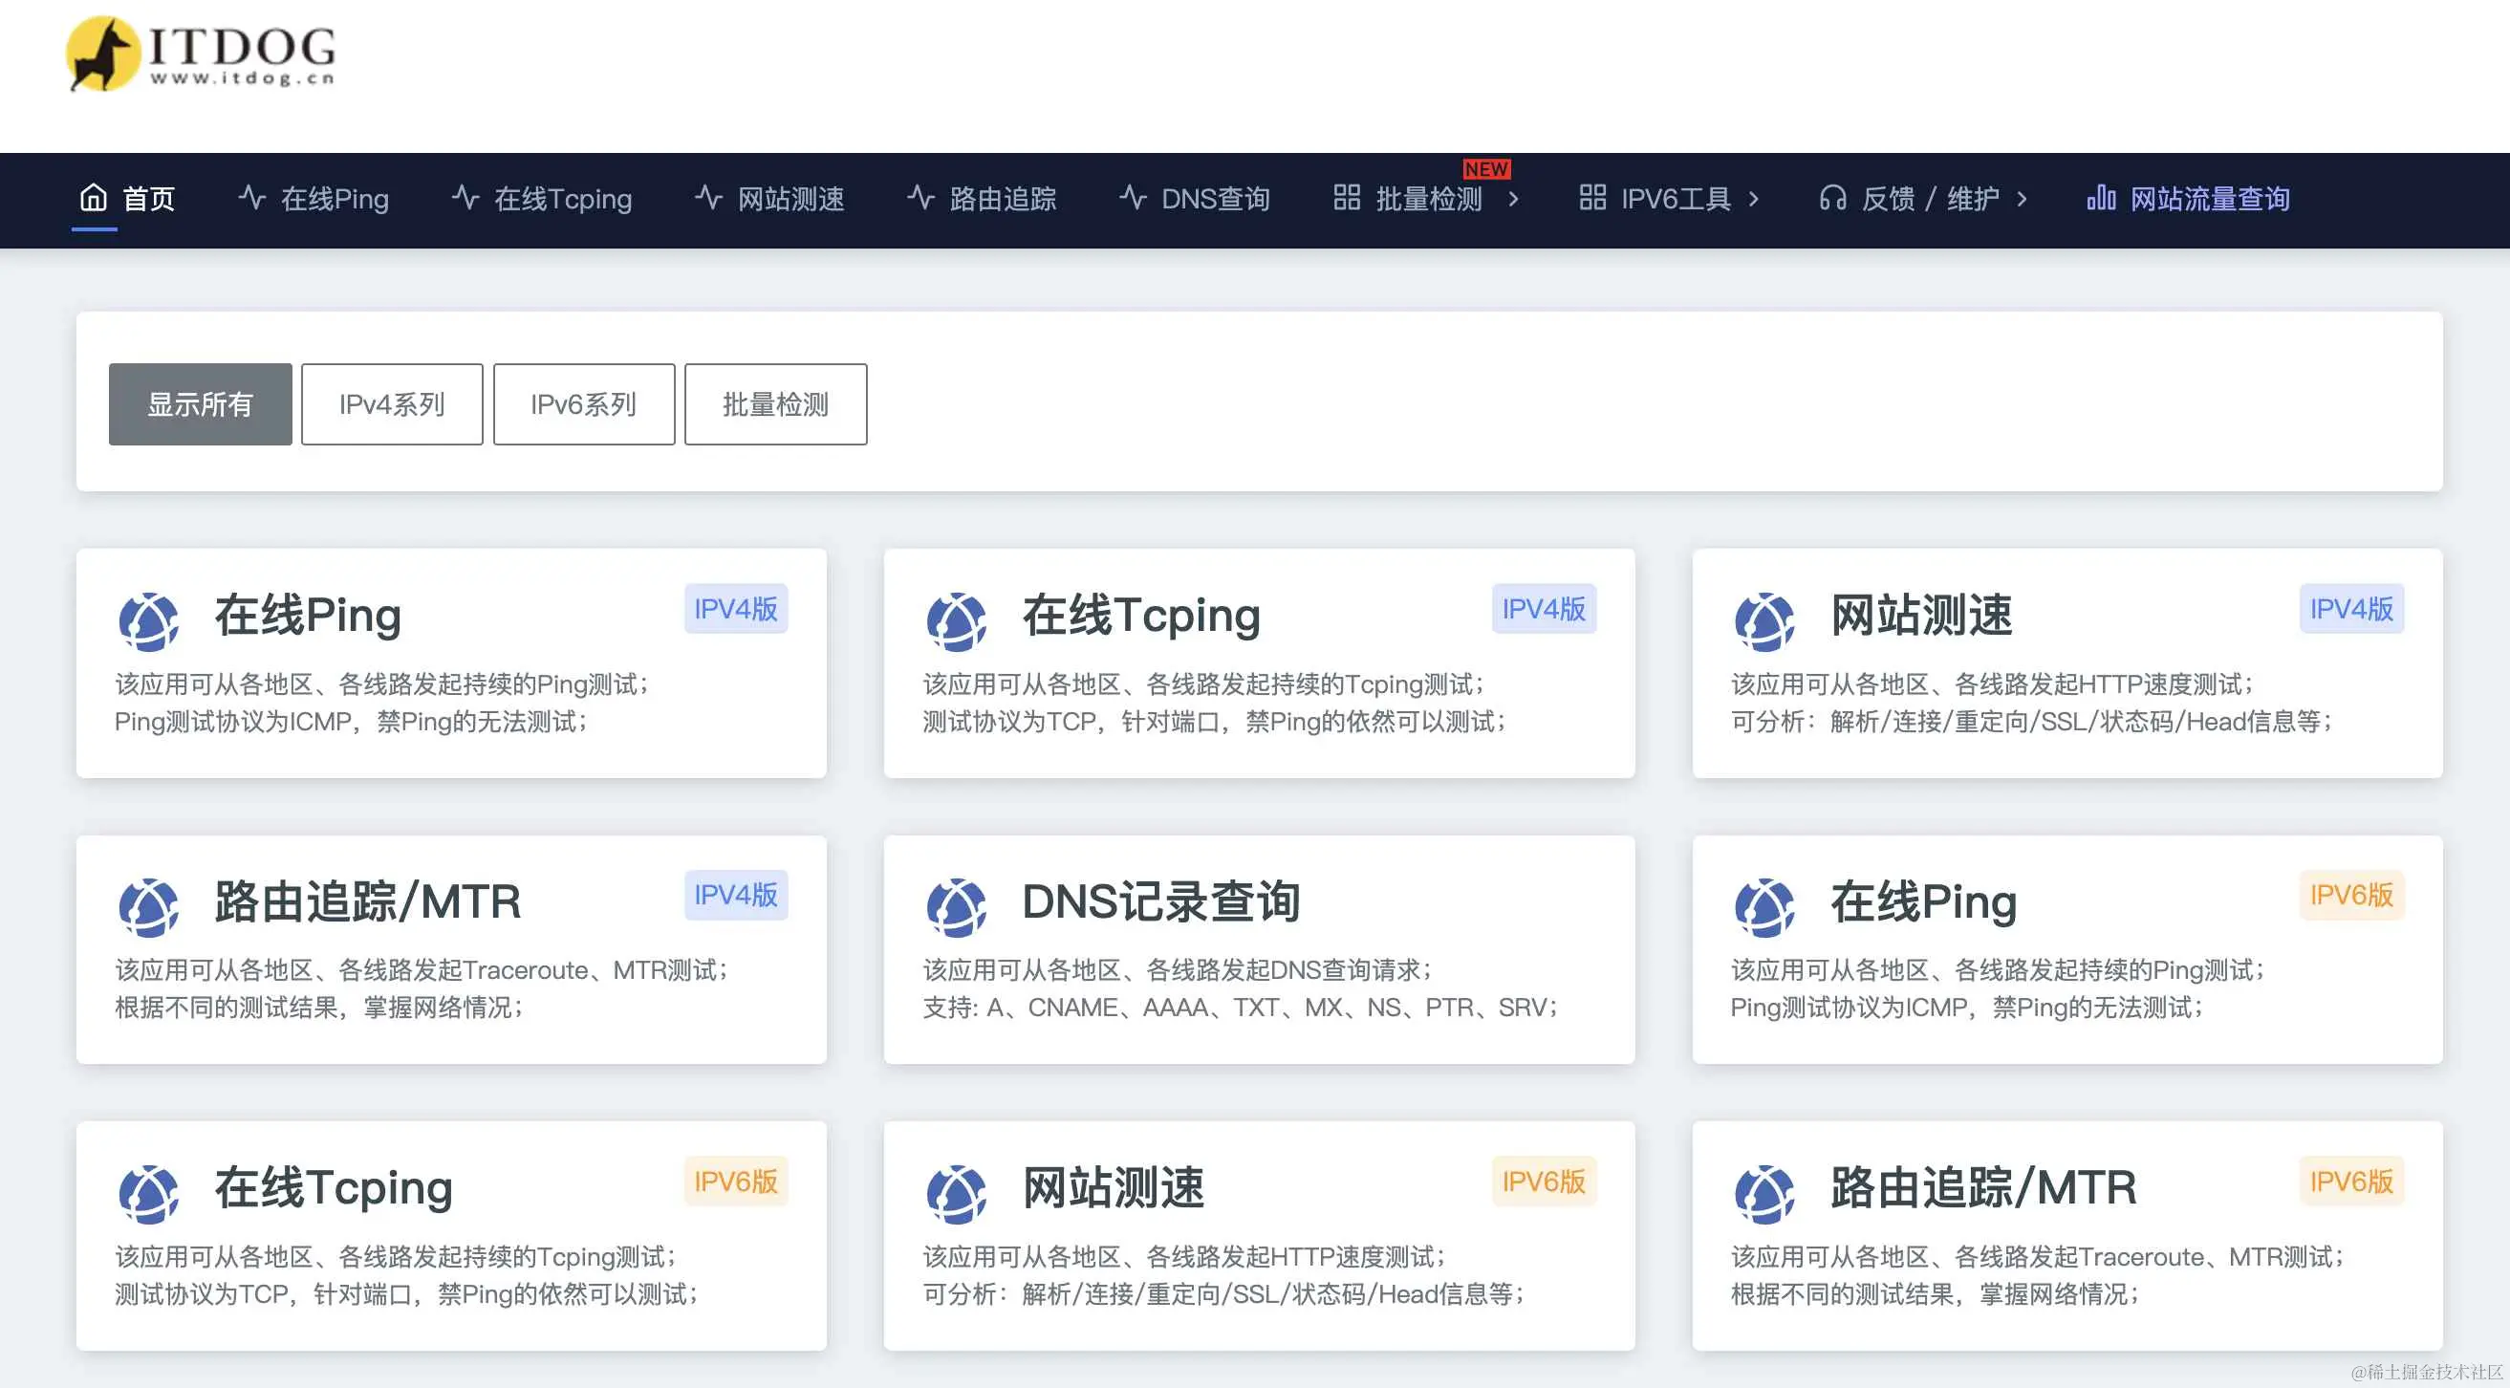Expand the IPV6工具 submenu arrow

(x=1754, y=200)
